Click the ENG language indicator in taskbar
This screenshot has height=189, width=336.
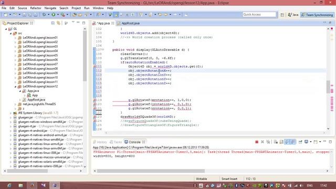(x=309, y=185)
